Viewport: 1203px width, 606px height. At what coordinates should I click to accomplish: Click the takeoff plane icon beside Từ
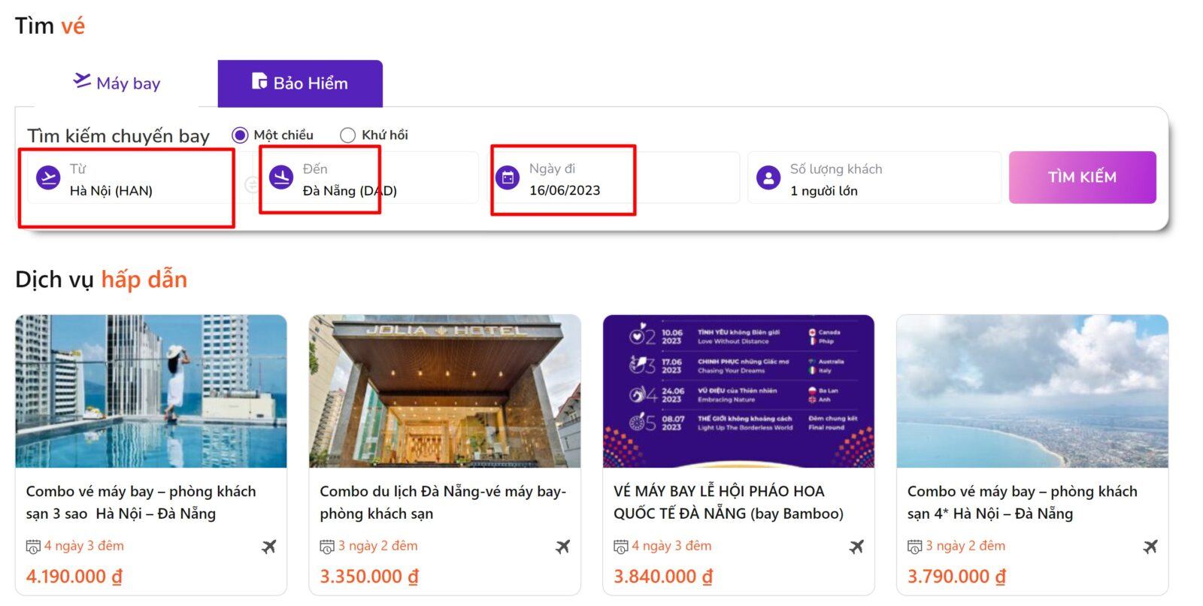(48, 178)
